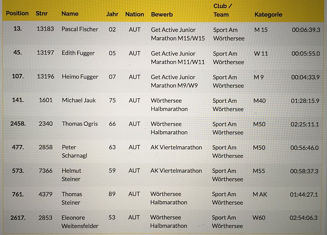Select the Bewerb column header

162,14
